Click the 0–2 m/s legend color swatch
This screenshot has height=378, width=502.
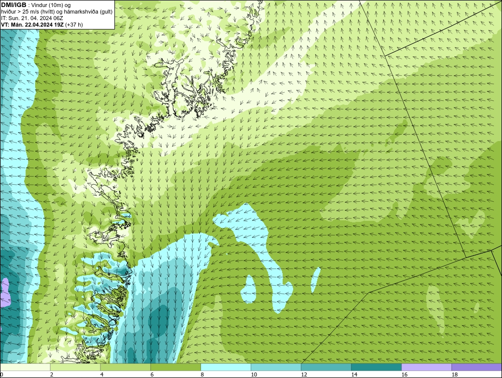pyautogui.click(x=25, y=367)
